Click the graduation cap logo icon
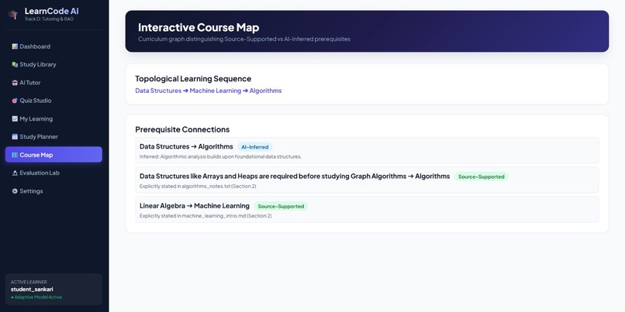The width and height of the screenshot is (625, 312). [x=12, y=15]
